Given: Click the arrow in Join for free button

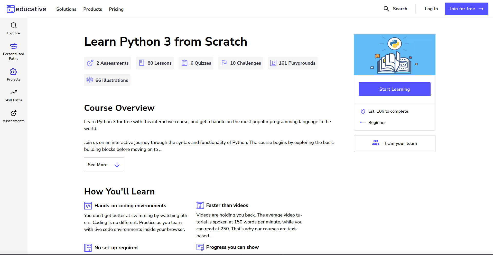Looking at the screenshot, I should pyautogui.click(x=481, y=9).
